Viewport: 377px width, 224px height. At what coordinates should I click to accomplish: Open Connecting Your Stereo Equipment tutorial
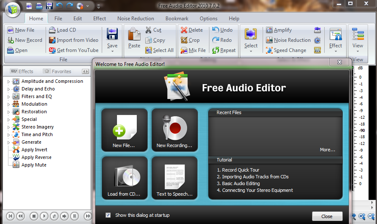click(255, 190)
